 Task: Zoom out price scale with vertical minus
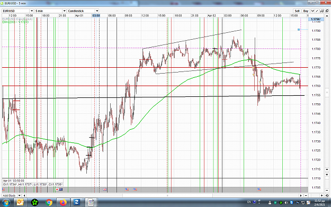coord(327,191)
